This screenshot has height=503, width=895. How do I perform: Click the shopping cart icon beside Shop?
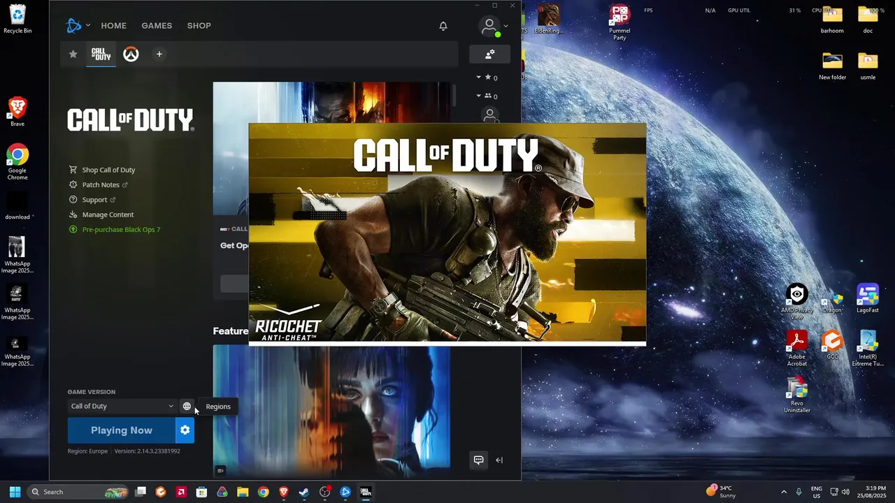coord(73,170)
